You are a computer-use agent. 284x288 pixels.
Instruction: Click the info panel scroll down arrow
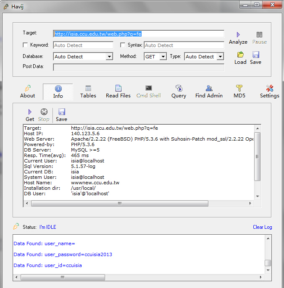(258, 196)
